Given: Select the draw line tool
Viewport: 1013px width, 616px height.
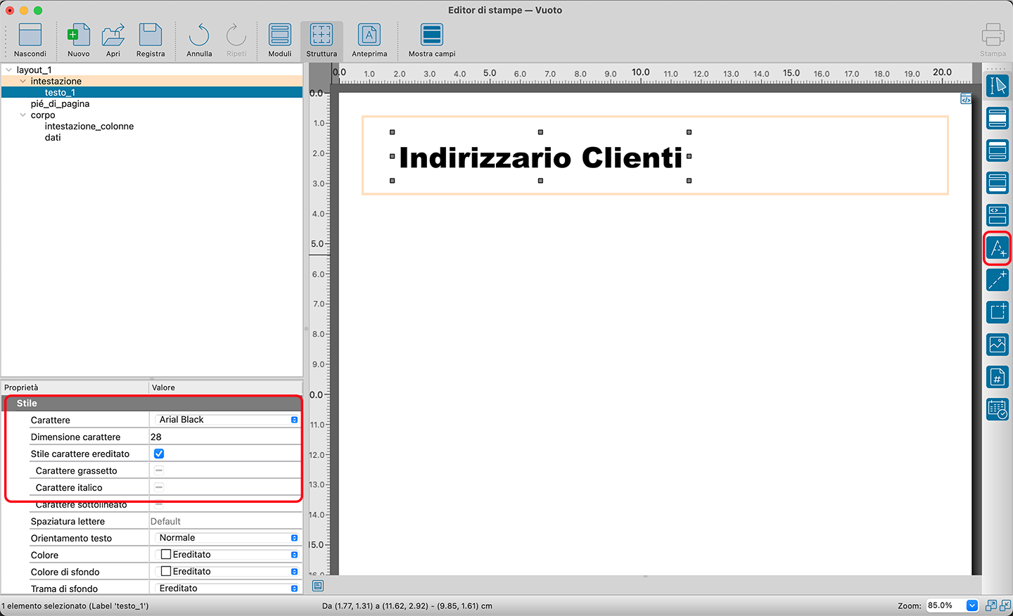Looking at the screenshot, I should 997,280.
